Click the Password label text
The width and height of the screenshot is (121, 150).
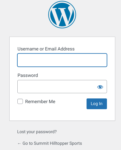(x=28, y=75)
